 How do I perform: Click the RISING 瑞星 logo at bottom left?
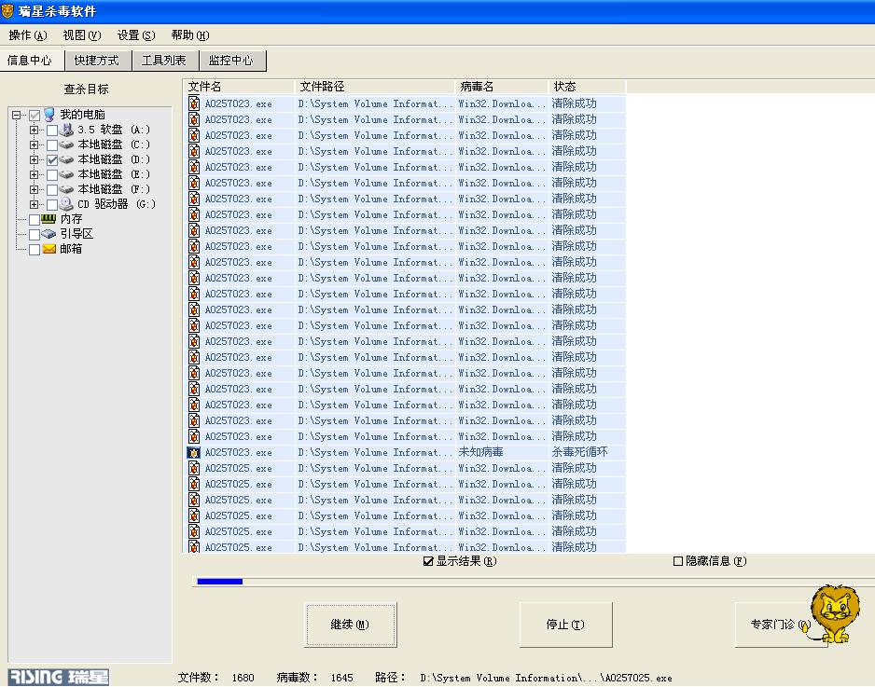click(x=59, y=677)
